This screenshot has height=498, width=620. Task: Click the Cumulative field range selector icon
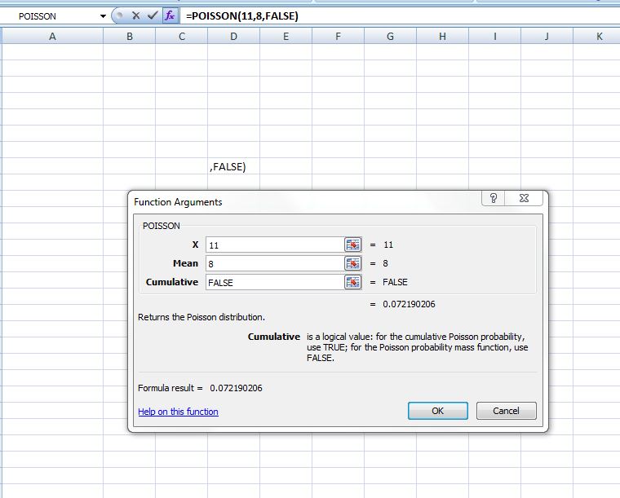(x=352, y=282)
